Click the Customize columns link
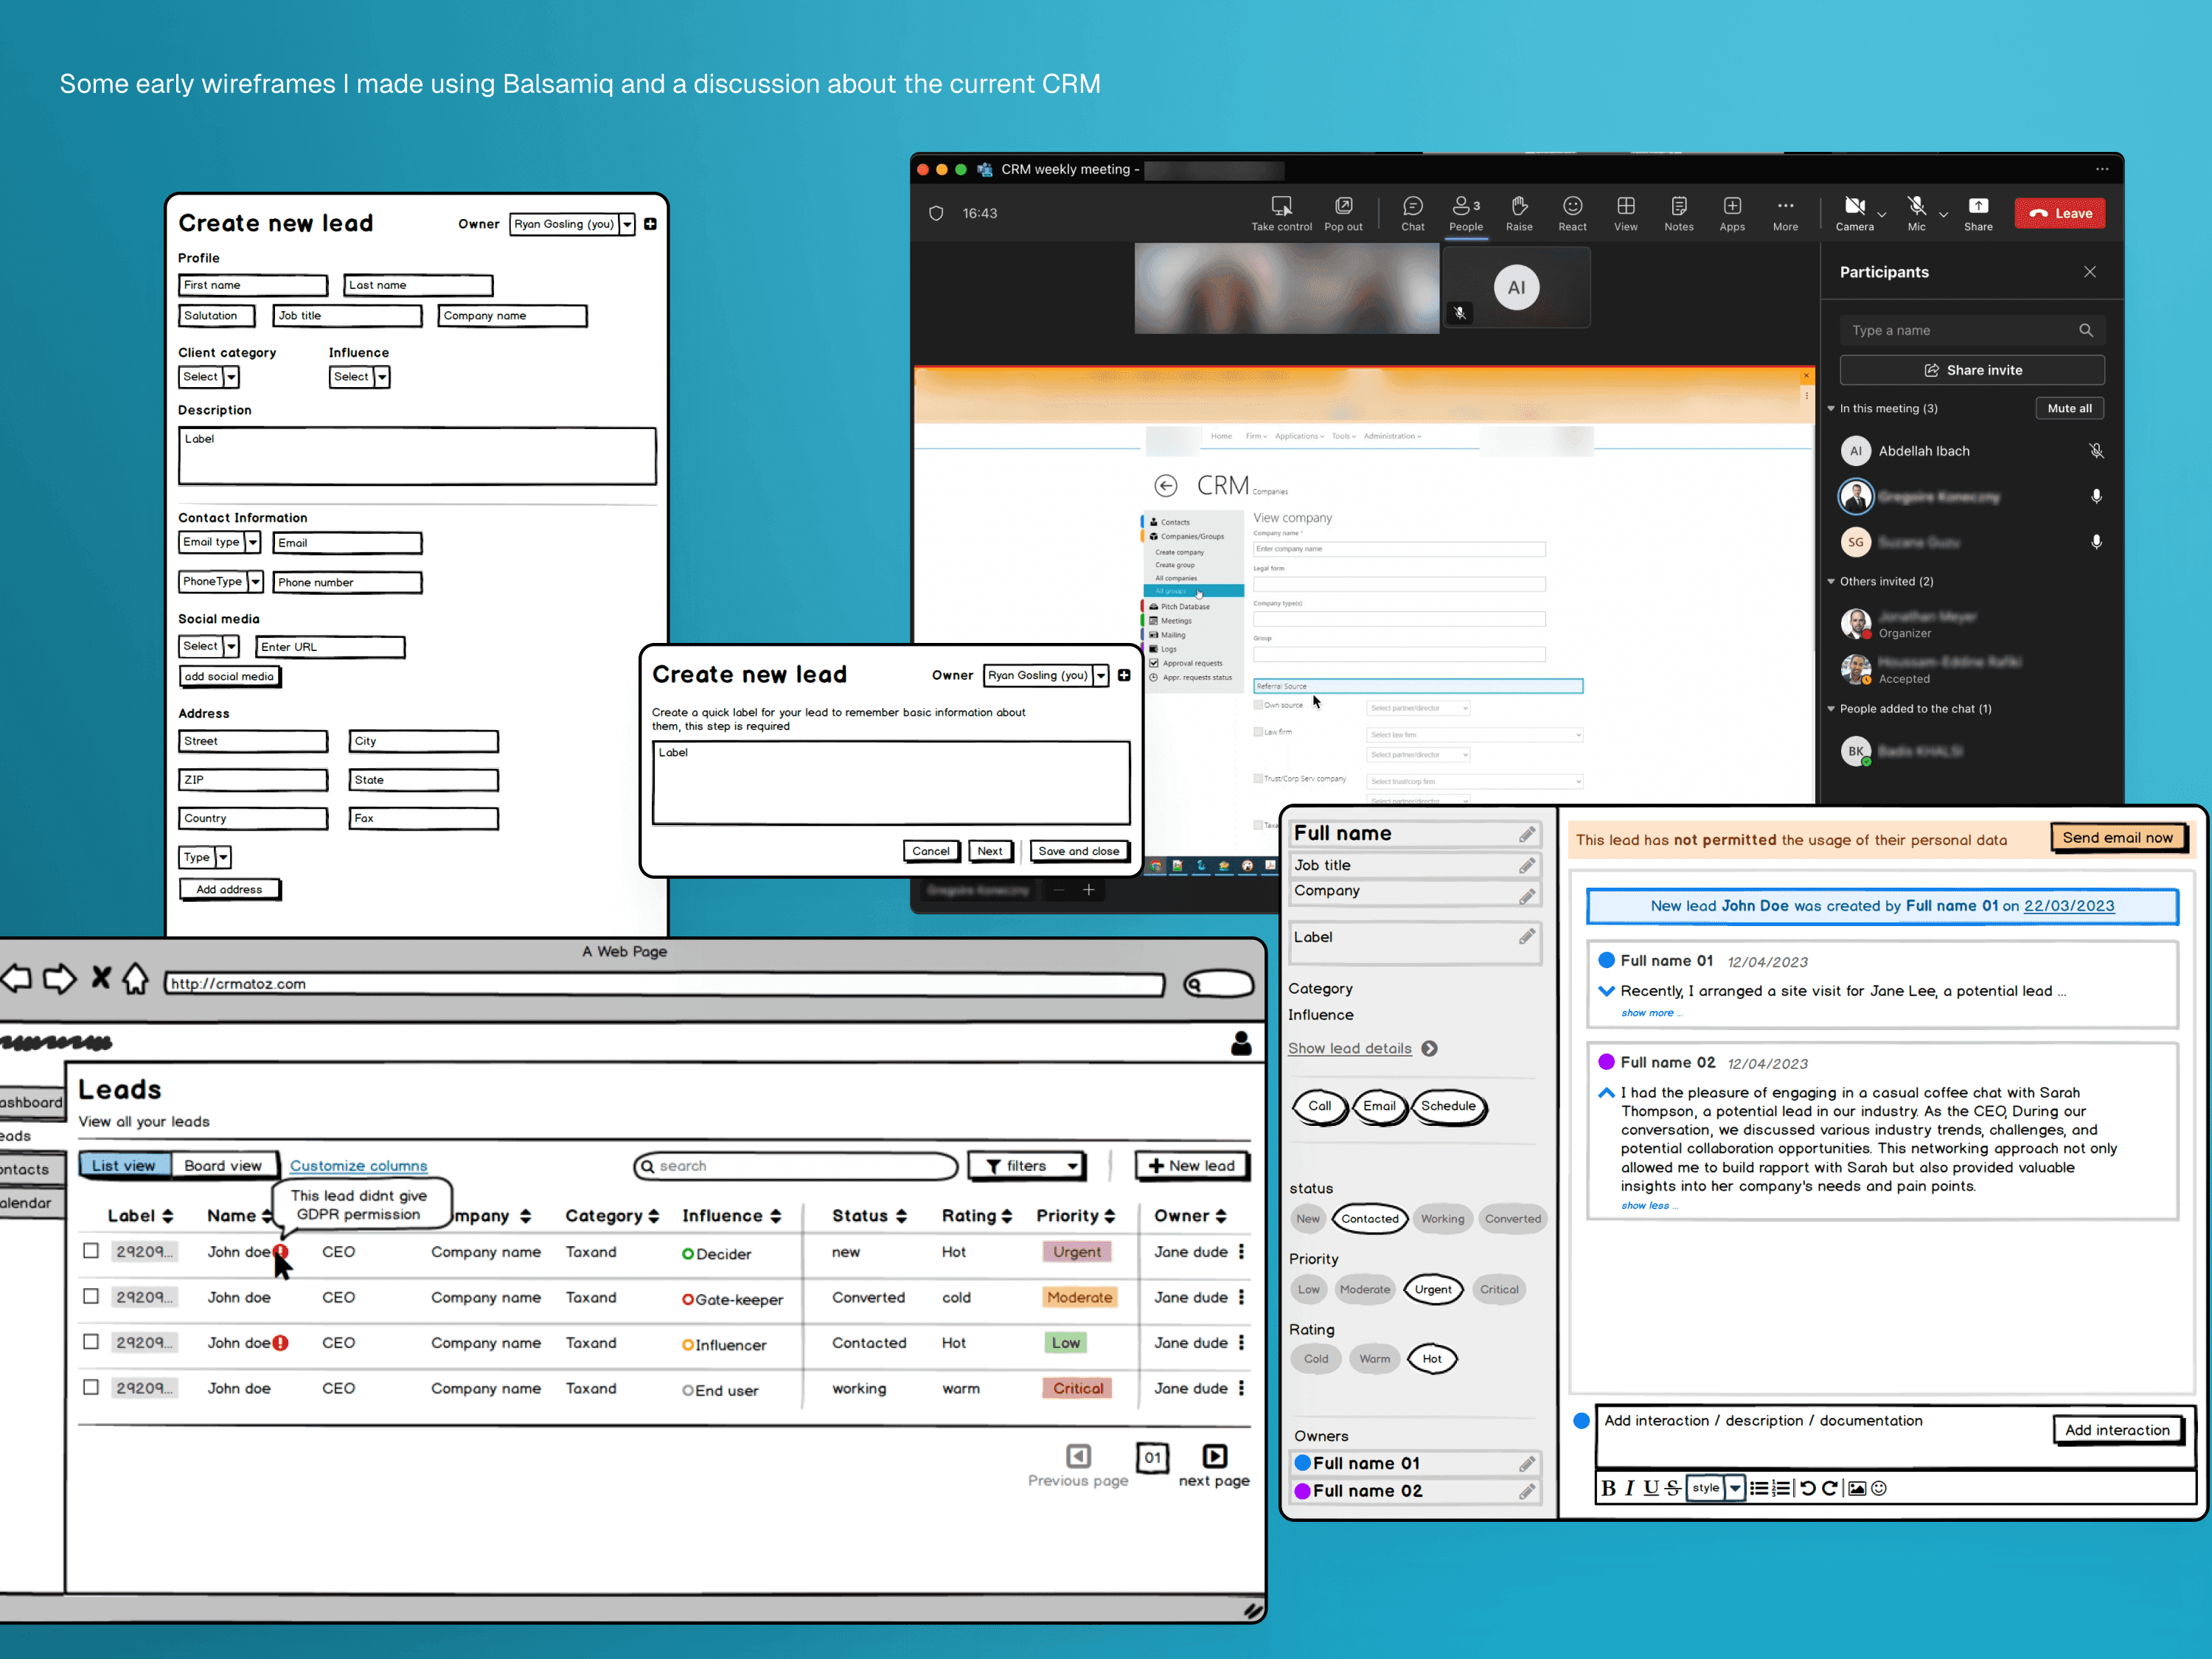Viewport: 2212px width, 1659px height. pyautogui.click(x=358, y=1166)
